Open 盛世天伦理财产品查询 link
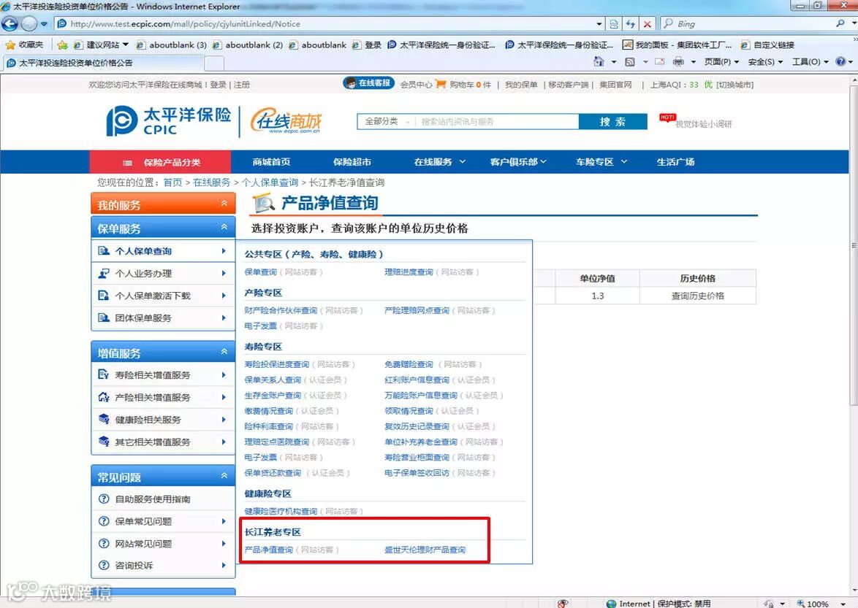This screenshot has width=858, height=608. [425, 550]
